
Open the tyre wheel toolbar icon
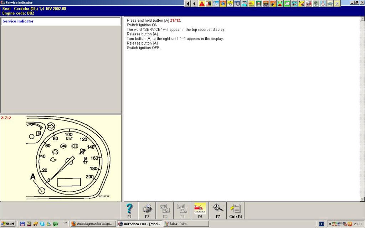(237, 4)
